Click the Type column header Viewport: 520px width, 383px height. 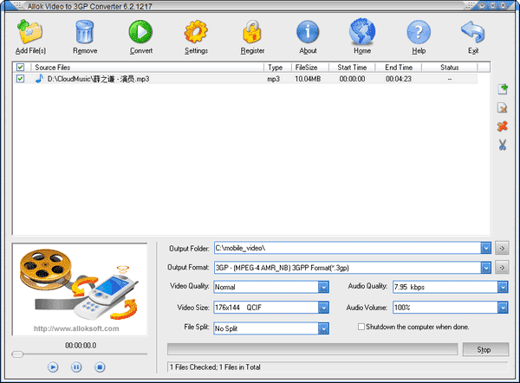(277, 68)
